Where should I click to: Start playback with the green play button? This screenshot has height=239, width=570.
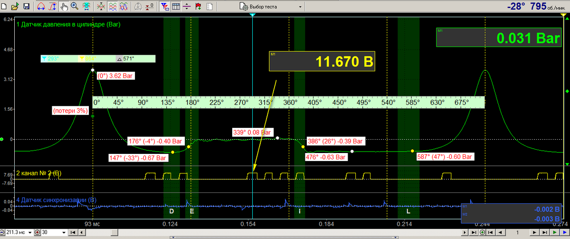pyautogui.click(x=555, y=232)
